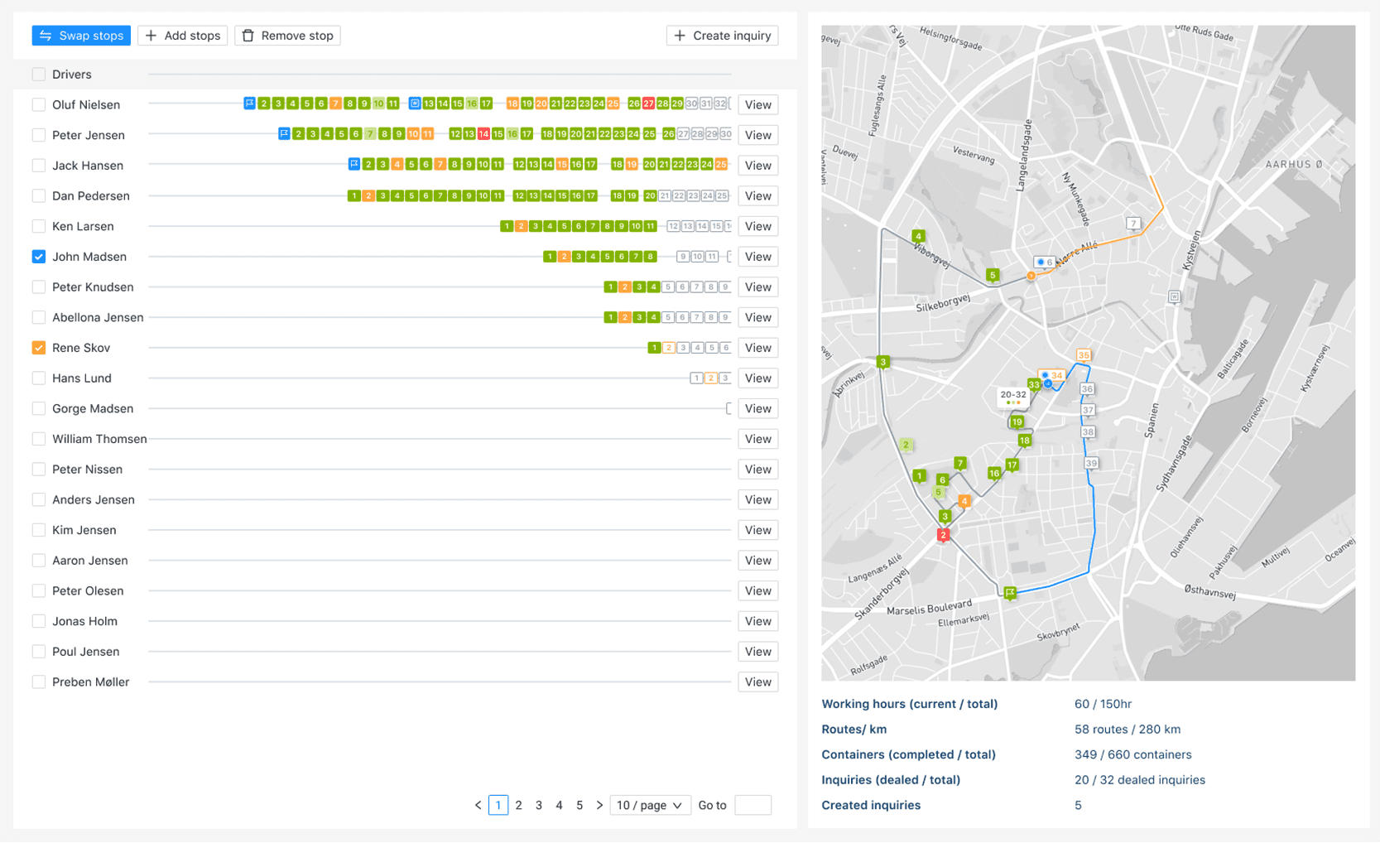Viewport: 1380px width, 843px height.
Task: Click the William Thomsen driver name
Action: tap(99, 439)
